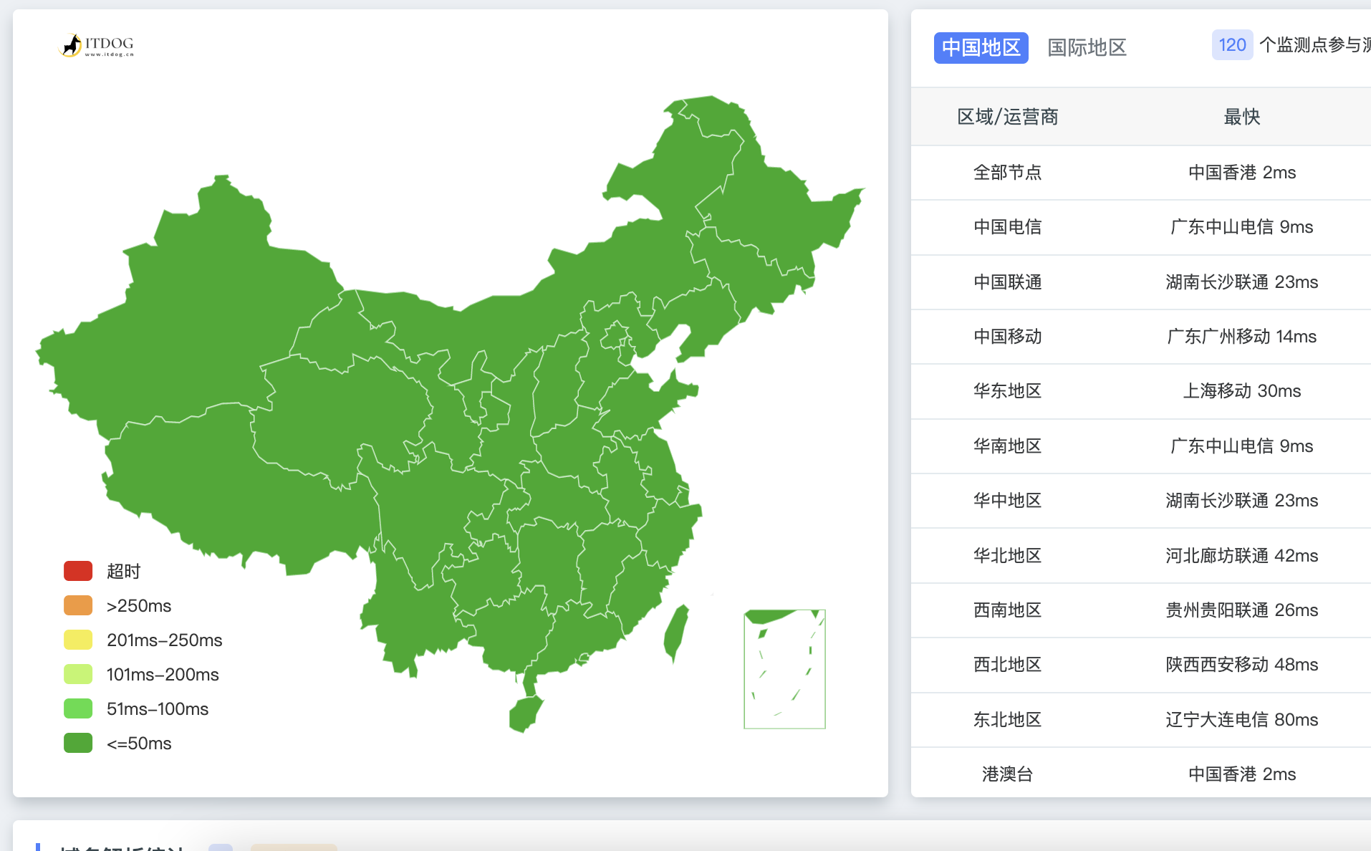
Task: Select the 西南地区 row label
Action: (x=1007, y=610)
